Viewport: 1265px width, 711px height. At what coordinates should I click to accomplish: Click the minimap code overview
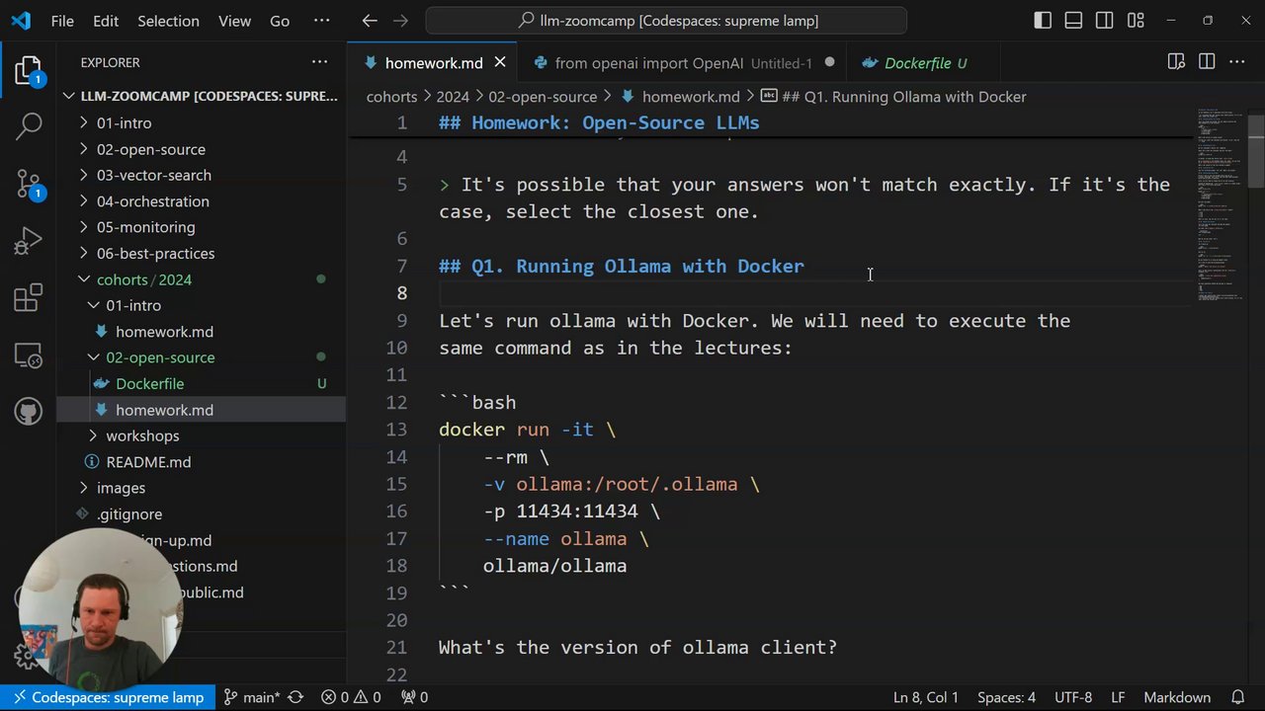tap(1222, 202)
